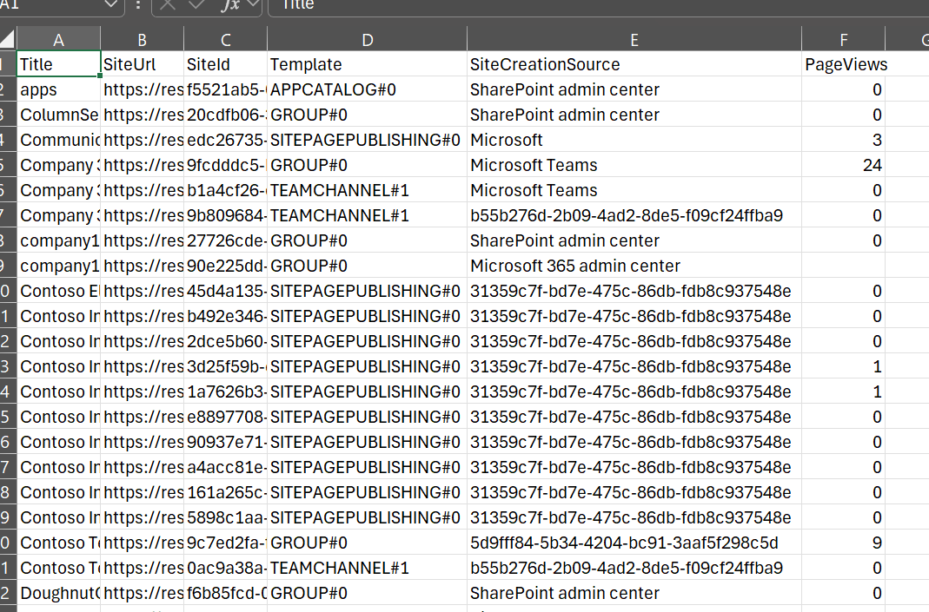Click SiteId cell starting 20cdfb06
The width and height of the screenshot is (929, 612).
point(226,115)
